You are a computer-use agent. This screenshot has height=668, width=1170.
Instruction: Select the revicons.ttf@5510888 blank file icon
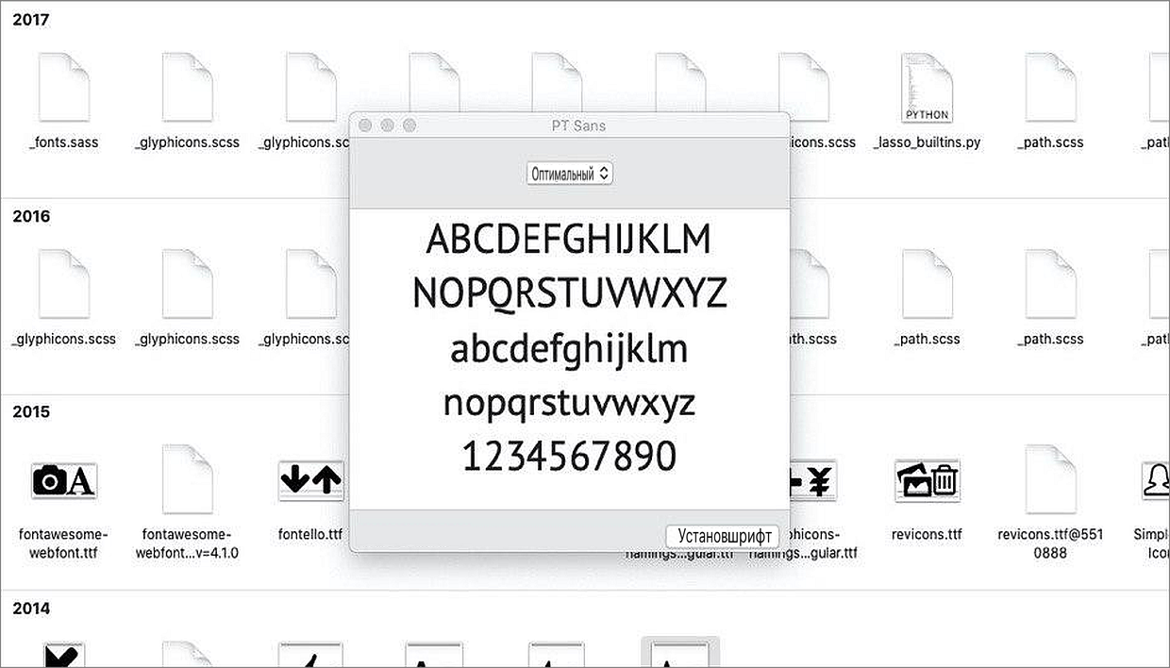coord(1050,479)
